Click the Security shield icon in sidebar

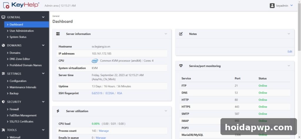[3, 102]
